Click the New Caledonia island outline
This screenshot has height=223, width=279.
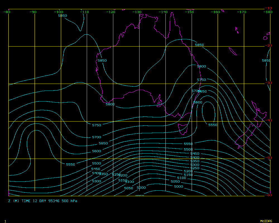[x=233, y=51]
